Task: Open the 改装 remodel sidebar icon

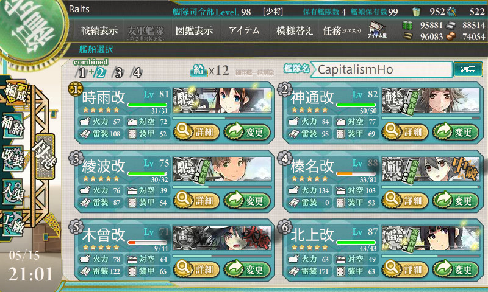Action: [13, 158]
